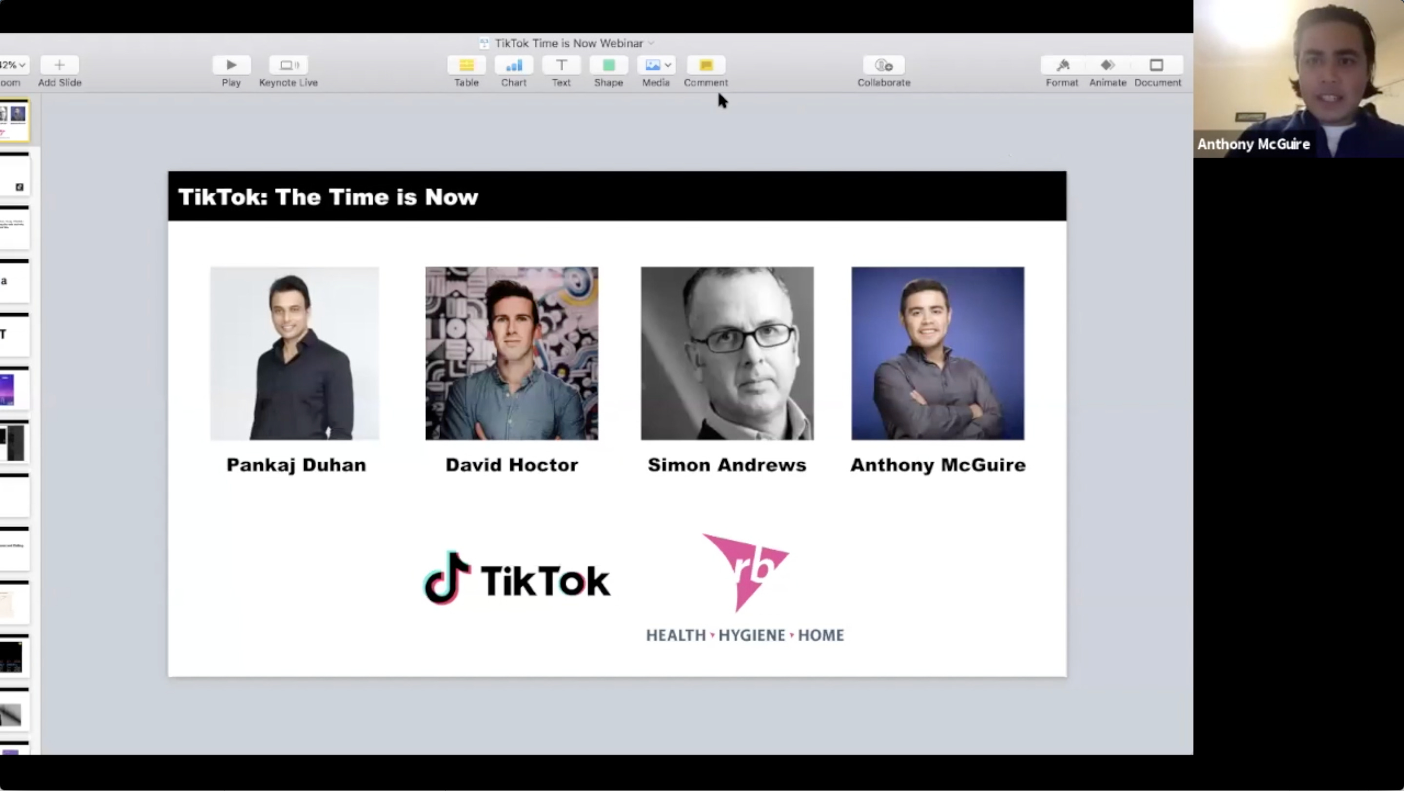Click the Chart toolbar icon

click(x=513, y=65)
